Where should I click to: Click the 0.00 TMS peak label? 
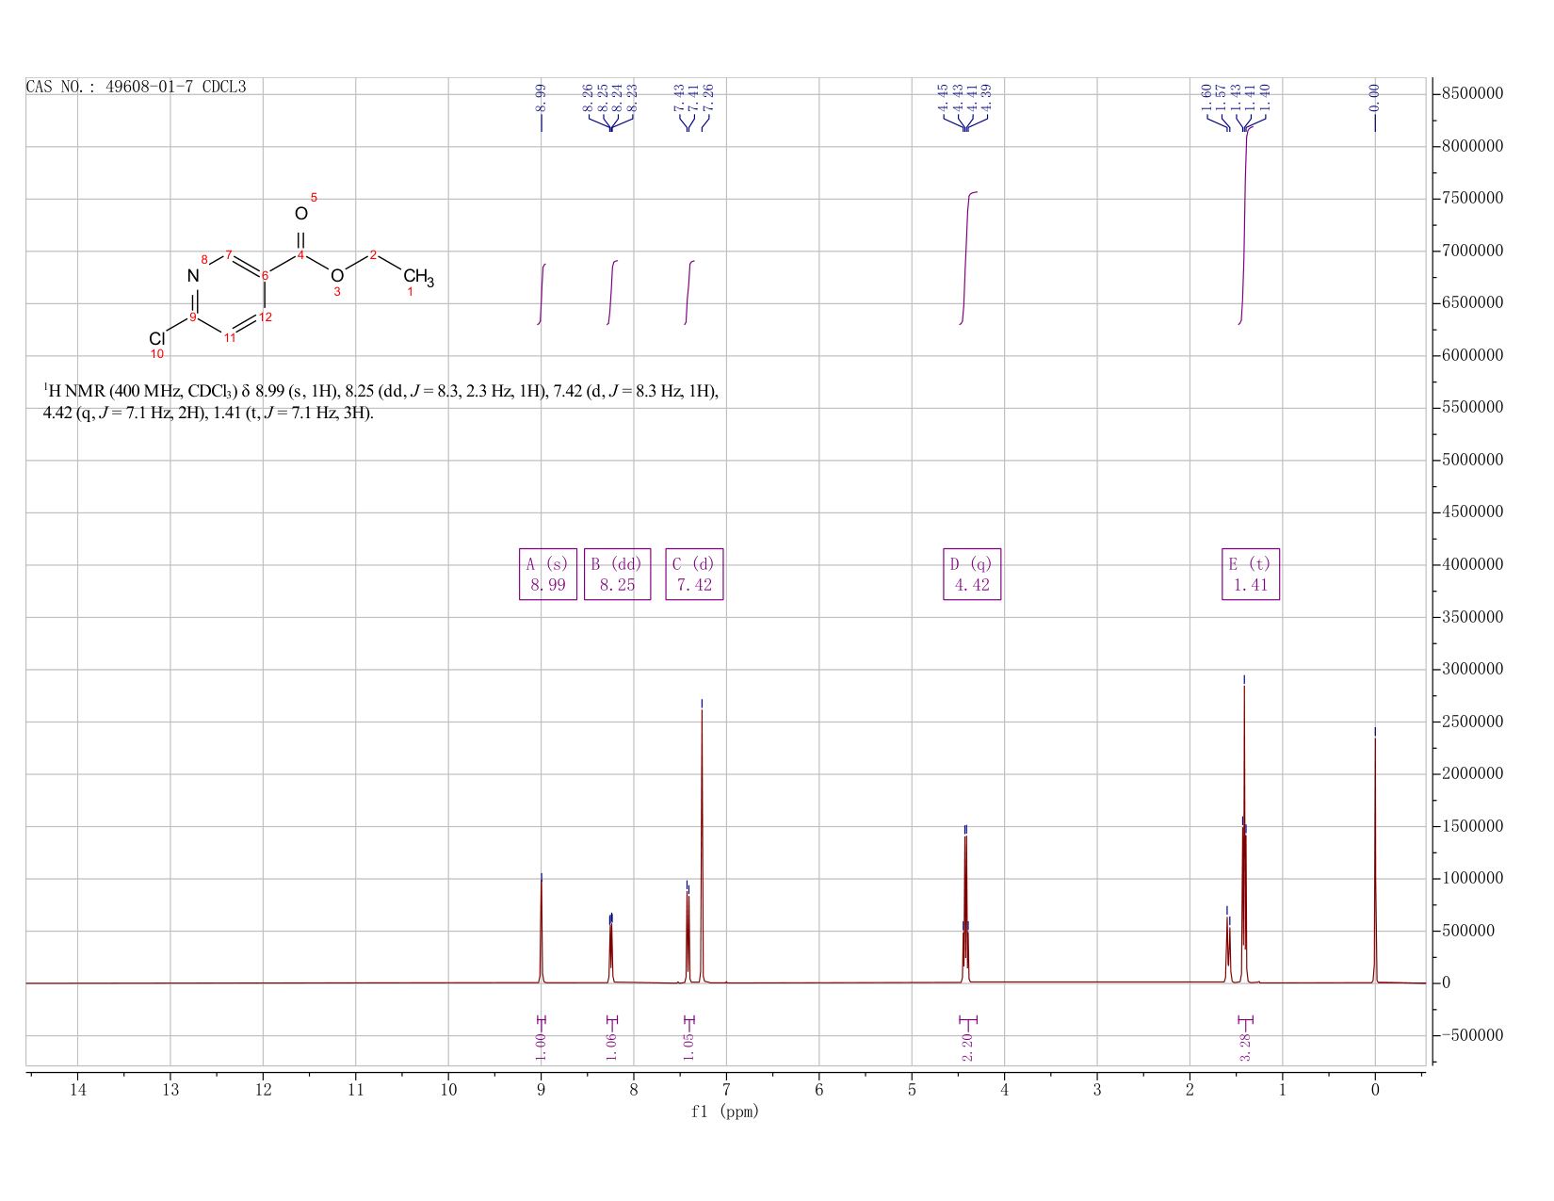tap(1374, 97)
